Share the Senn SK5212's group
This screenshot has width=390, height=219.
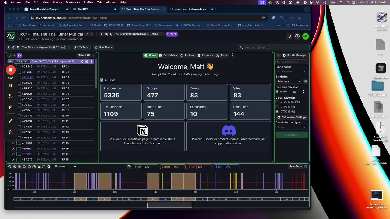click(82, 61)
